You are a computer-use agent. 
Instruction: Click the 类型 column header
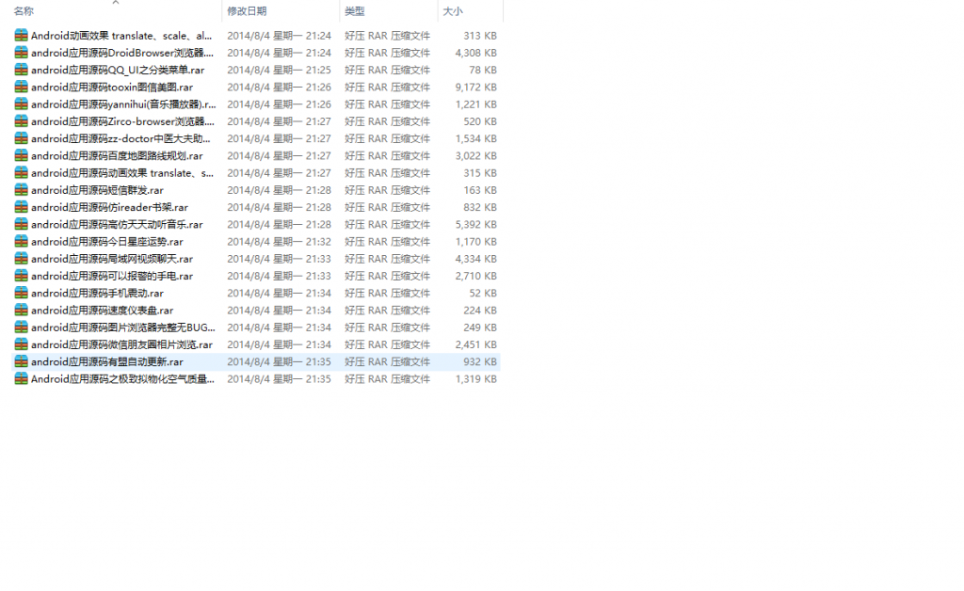pyautogui.click(x=355, y=11)
